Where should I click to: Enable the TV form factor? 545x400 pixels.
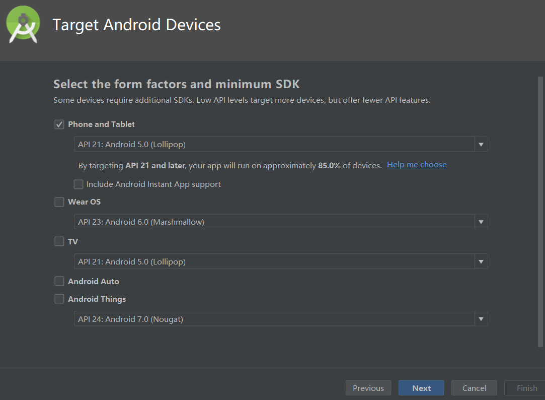(x=59, y=241)
